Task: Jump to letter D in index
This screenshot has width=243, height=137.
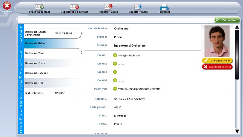Action: tap(21, 40)
